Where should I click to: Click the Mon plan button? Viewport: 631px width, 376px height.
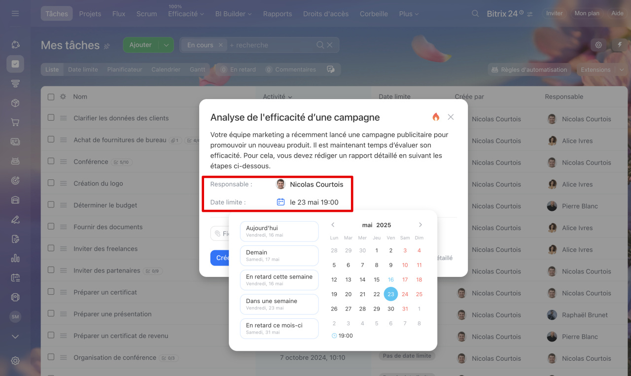(x=587, y=13)
